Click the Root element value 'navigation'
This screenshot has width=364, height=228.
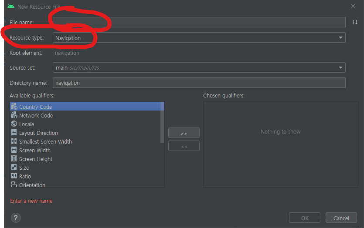click(x=67, y=53)
